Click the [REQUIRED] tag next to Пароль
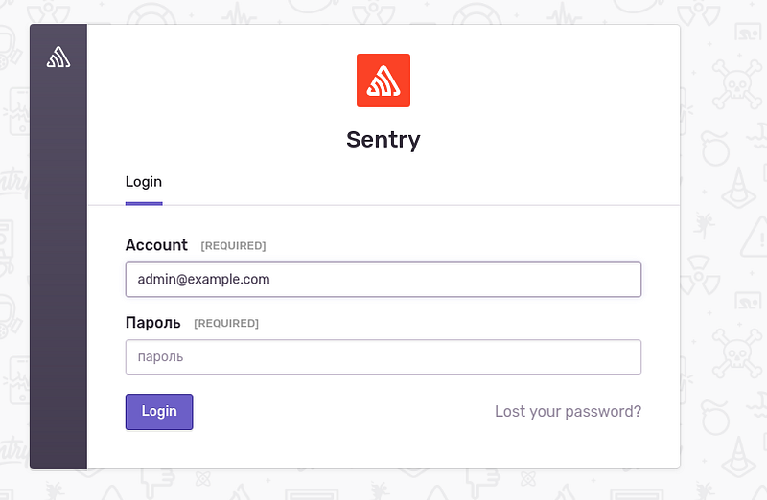Image resolution: width=767 pixels, height=500 pixels. point(226,323)
